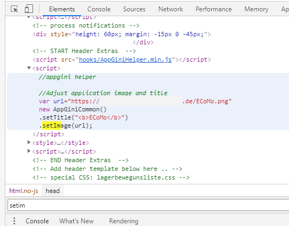
Task: Click head in the breadcrumb bar
Action: point(52,191)
